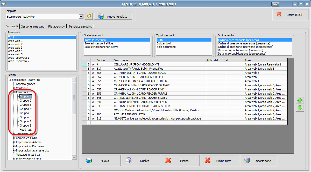Click the Codice column header
Screen dimensions: 311x172
104,60
